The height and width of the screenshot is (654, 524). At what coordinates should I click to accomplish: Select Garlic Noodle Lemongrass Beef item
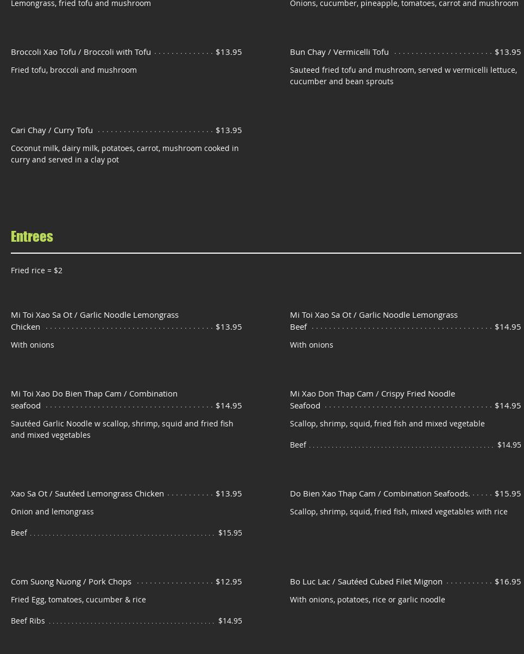[374, 320]
